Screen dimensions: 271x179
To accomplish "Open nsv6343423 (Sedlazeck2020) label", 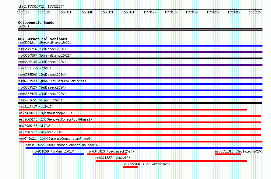I will click(x=110, y=151).
